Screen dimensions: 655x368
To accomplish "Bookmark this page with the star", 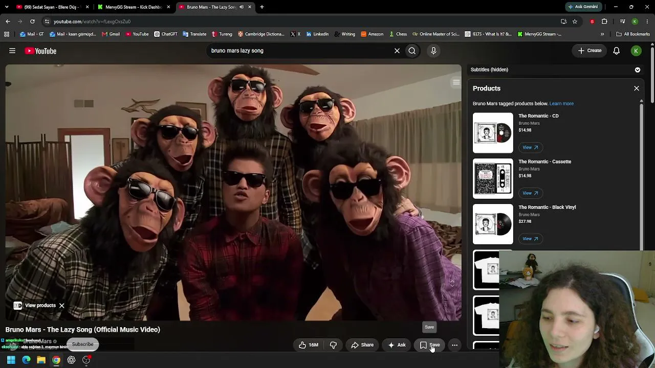I will pos(575,21).
